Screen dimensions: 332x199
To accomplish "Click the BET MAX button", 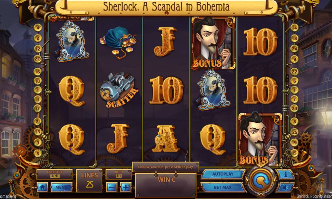I will [x=223, y=187].
